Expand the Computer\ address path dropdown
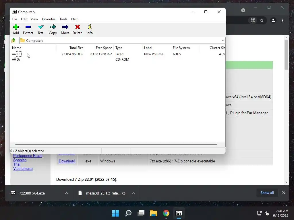 point(223,41)
